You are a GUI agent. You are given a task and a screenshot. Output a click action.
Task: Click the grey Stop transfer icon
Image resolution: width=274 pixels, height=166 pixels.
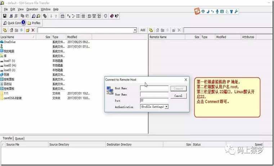[105, 16]
